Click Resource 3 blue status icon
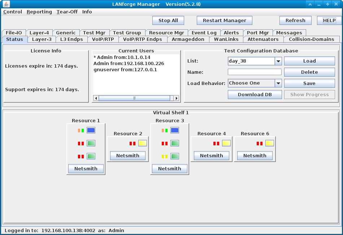 coord(174,130)
